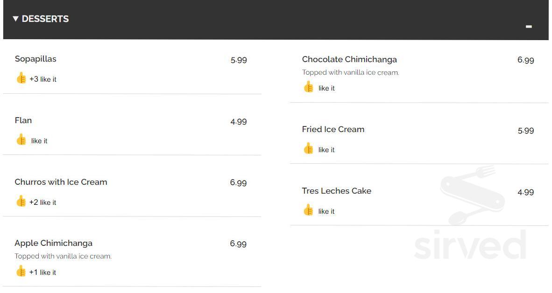The width and height of the screenshot is (552, 293).
Task: Click the minus button in Desserts header
Action: (x=529, y=27)
